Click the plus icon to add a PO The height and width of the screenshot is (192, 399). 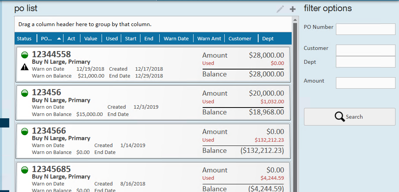coord(293,9)
